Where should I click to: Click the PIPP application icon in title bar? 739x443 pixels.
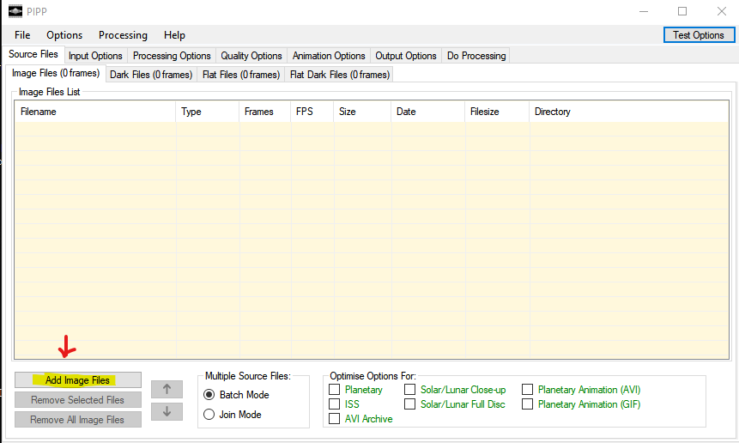click(x=15, y=11)
